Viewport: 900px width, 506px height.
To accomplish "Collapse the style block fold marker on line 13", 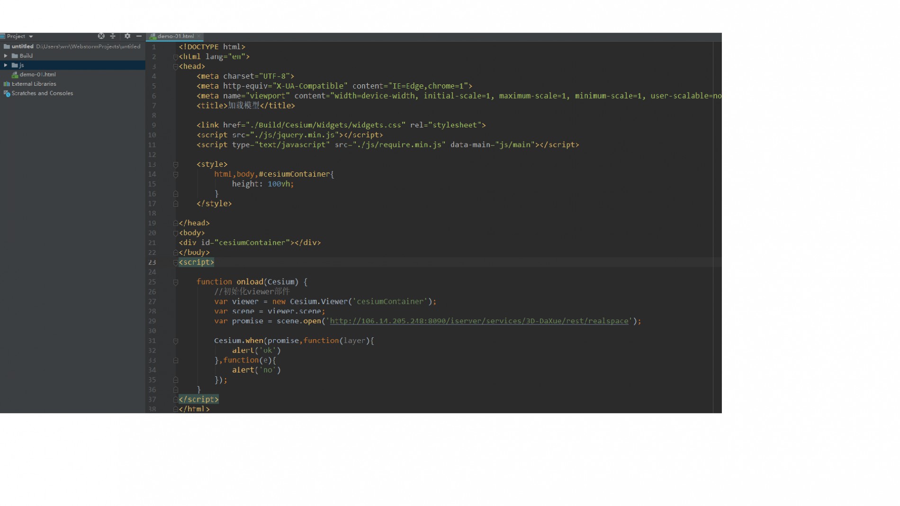I will coord(176,164).
